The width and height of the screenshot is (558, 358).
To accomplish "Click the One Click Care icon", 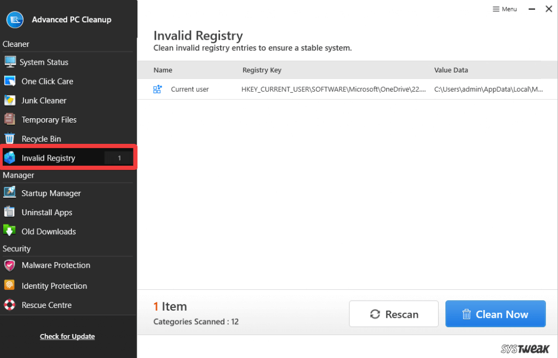I will point(10,81).
